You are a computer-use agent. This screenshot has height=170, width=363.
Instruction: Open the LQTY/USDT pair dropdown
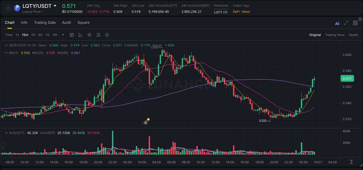click(x=55, y=6)
